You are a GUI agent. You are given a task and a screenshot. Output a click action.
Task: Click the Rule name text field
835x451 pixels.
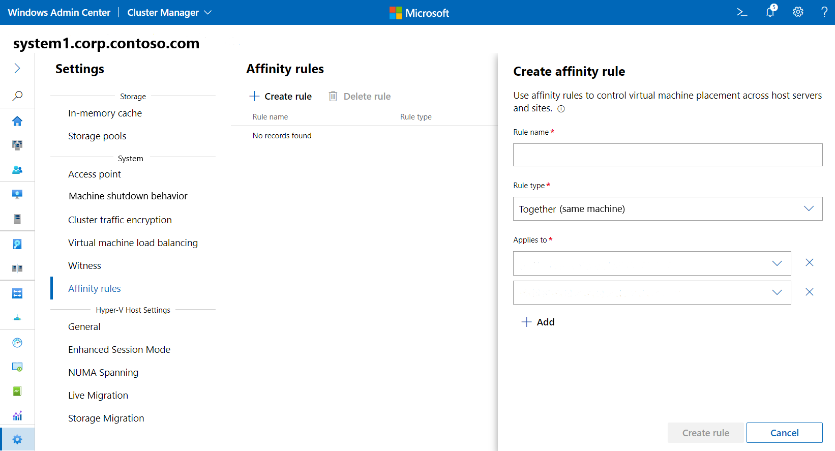coord(667,155)
